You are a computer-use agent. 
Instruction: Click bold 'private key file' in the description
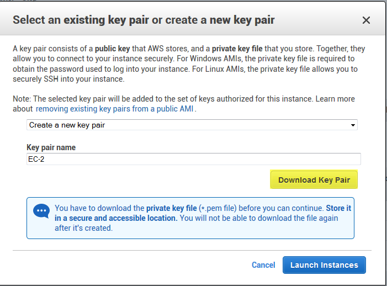click(237, 49)
